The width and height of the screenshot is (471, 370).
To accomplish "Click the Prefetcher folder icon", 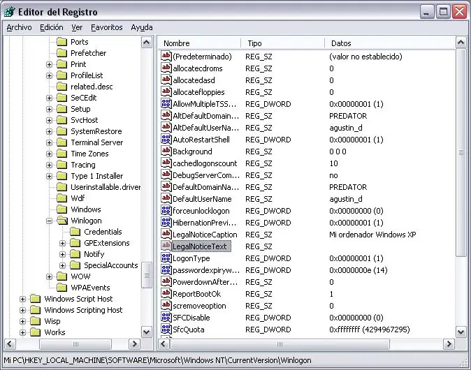I will [x=62, y=53].
